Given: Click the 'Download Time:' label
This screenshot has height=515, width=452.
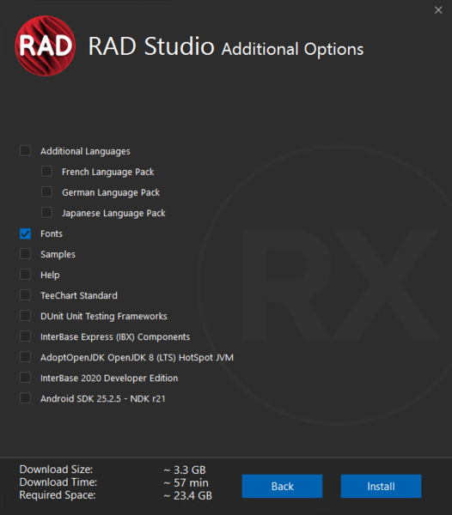Looking at the screenshot, I should coord(58,482).
